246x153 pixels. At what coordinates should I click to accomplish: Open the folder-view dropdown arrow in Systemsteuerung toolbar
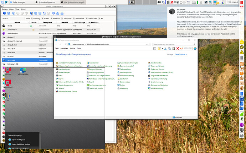click(162, 49)
